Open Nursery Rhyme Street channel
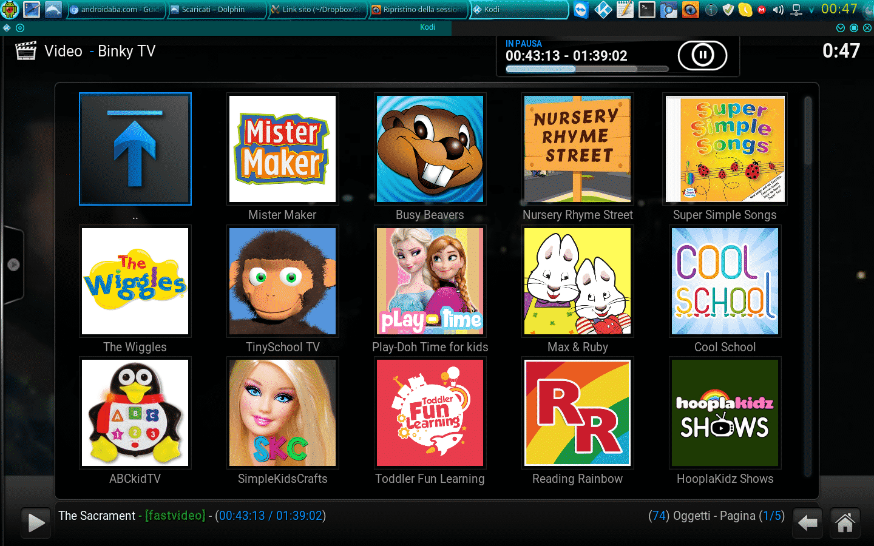Image resolution: width=874 pixels, height=546 pixels. tap(577, 149)
